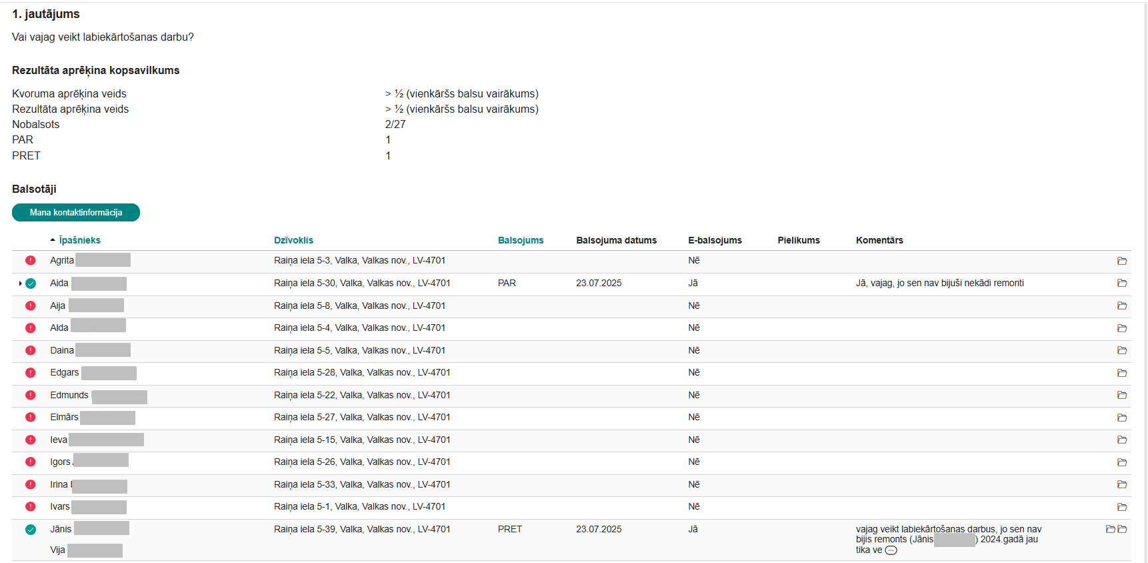Screen dimensions: 1148x563
Task: Select address Raiņa iela 5-5 cell
Action: click(359, 350)
